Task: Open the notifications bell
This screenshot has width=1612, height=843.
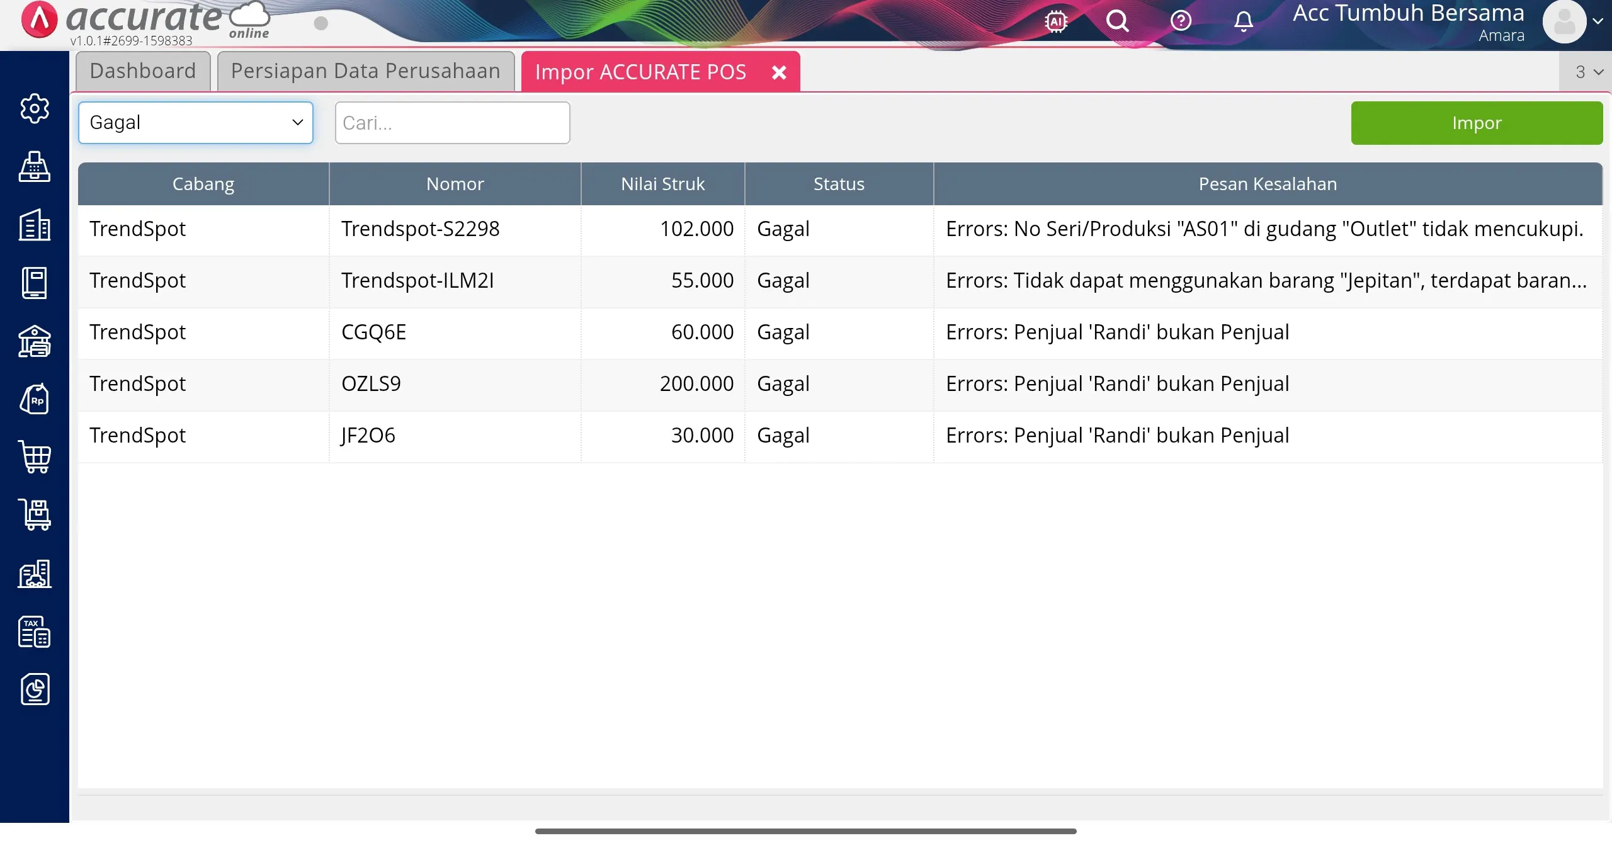Action: click(x=1244, y=21)
